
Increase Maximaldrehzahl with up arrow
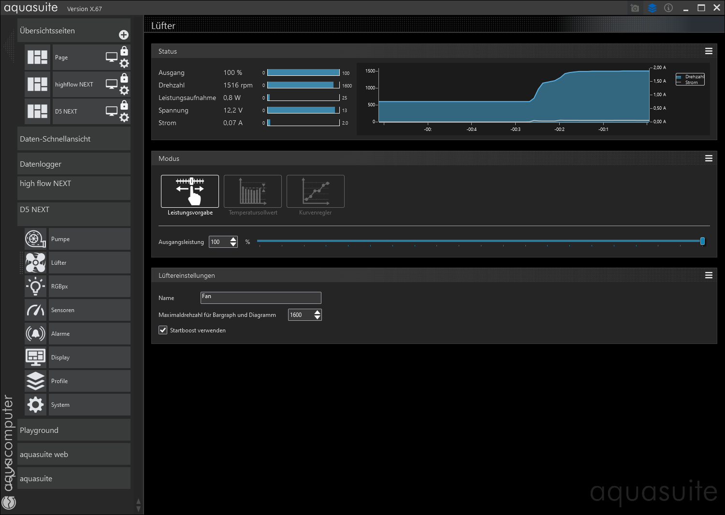tap(317, 312)
